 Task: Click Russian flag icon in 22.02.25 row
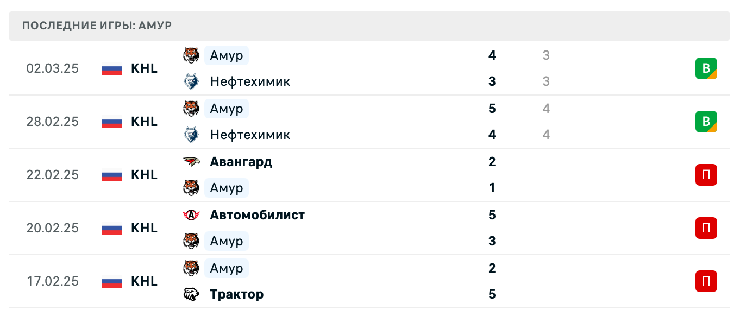click(x=112, y=175)
